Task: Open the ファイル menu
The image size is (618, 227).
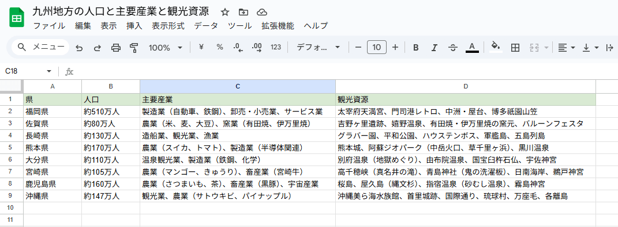Action: click(x=49, y=26)
